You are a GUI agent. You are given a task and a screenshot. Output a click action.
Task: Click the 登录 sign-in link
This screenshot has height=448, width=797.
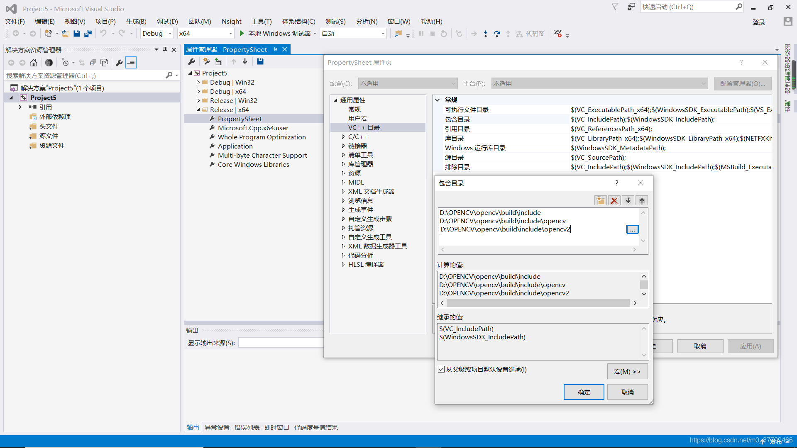click(759, 22)
